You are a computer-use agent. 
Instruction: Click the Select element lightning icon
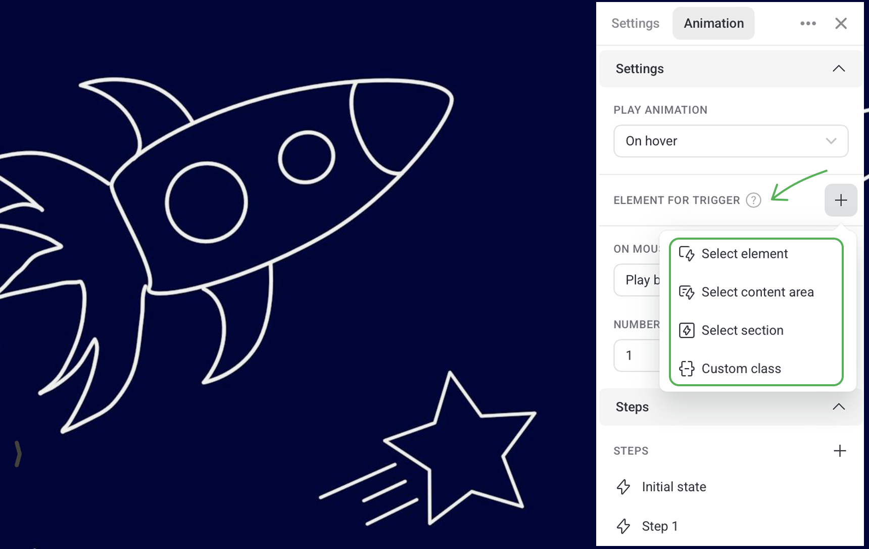(687, 254)
